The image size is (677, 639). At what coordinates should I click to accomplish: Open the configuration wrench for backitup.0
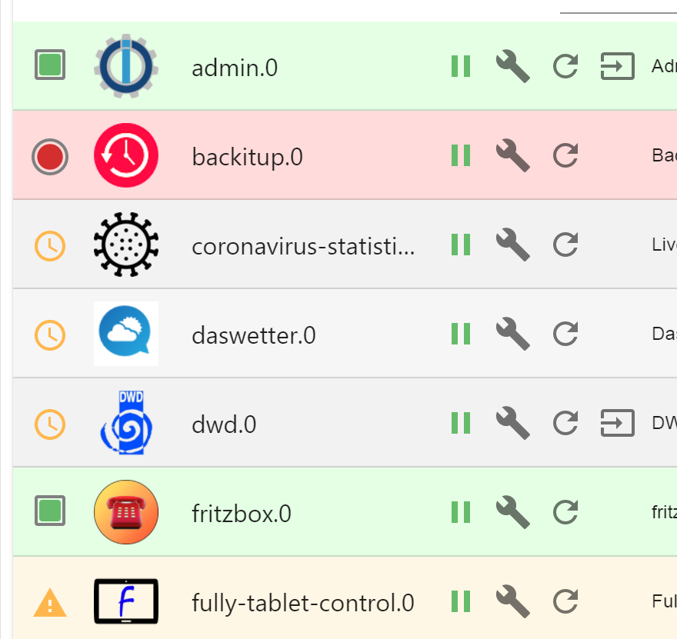tap(512, 155)
